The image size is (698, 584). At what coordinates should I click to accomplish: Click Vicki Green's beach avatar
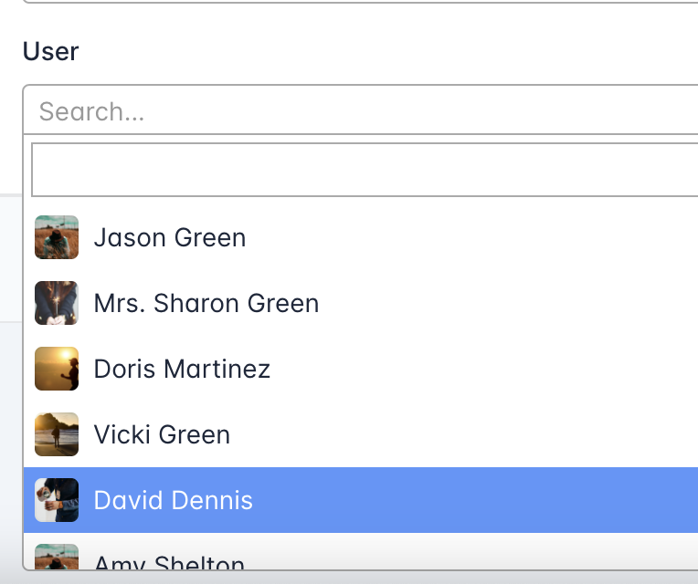click(57, 434)
